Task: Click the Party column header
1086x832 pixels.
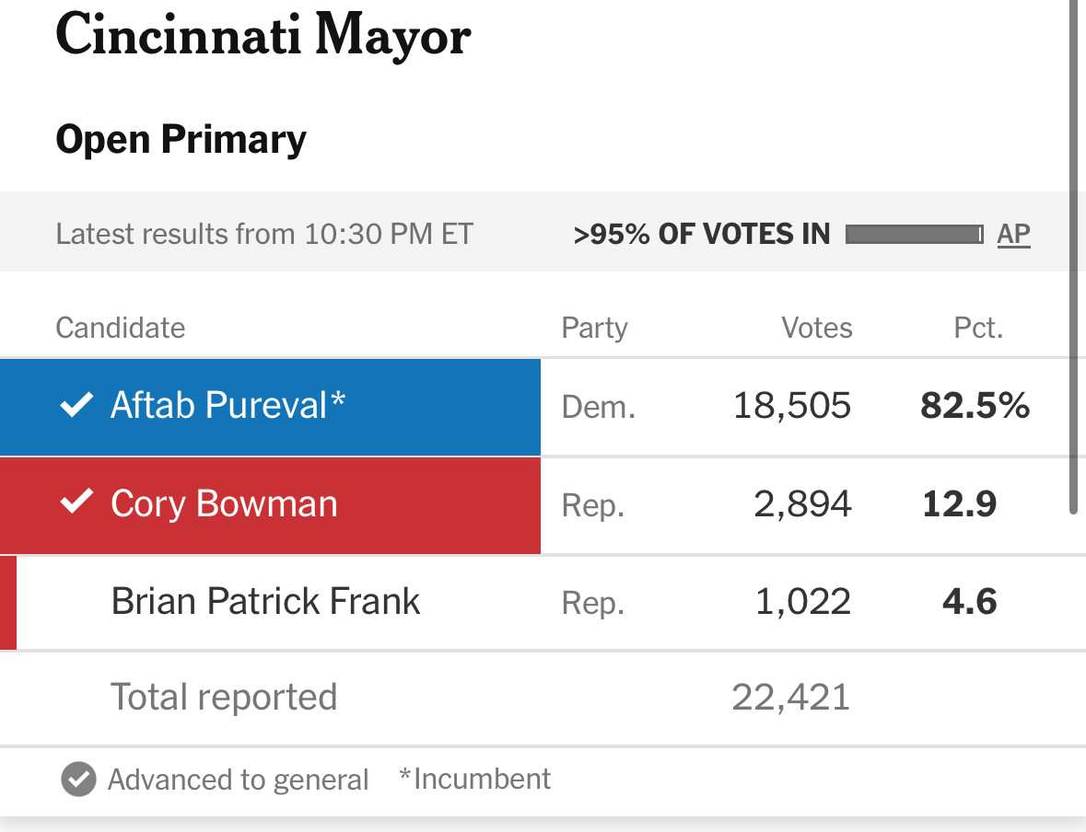Action: click(594, 328)
